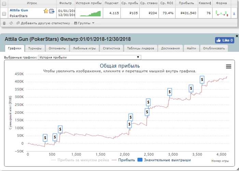This screenshot has width=239, height=171.
Task: Switch to the Графики tab
Action: click(x=15, y=48)
